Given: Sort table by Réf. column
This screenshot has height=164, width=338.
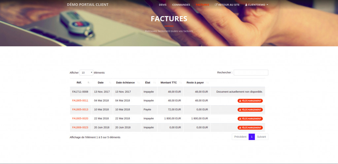Looking at the screenshot, I should pos(81,82).
